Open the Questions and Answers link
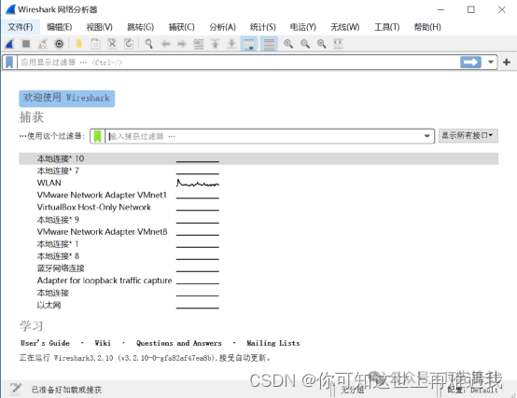517x398 pixels. 179,343
